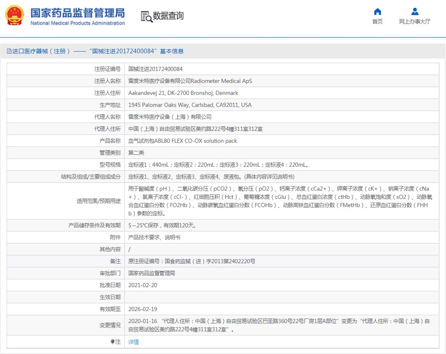Select attachment value 产品技术要求、说明书
The width and height of the screenshot is (446, 354).
coord(154,237)
